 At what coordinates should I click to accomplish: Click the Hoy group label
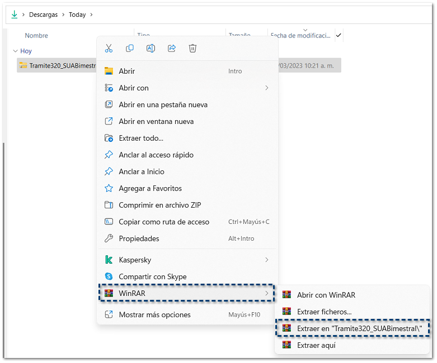click(x=26, y=51)
